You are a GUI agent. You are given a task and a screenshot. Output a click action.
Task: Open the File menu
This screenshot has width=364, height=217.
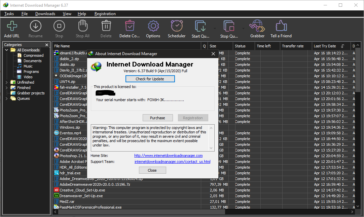pyautogui.click(x=25, y=14)
